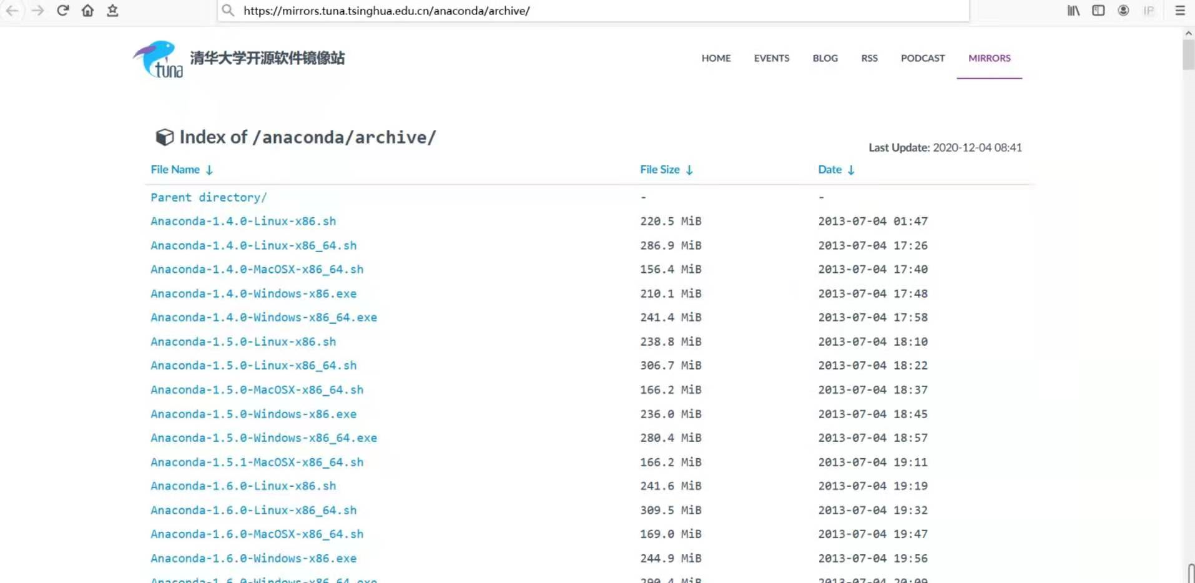Image resolution: width=1195 pixels, height=583 pixels.
Task: Open the browser home icon
Action: pos(87,11)
